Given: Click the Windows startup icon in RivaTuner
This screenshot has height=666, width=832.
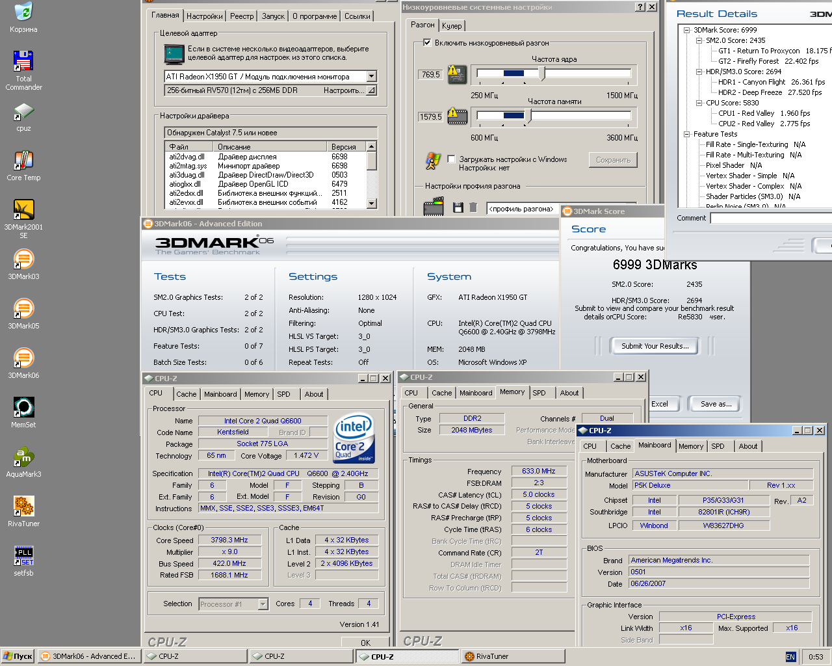Looking at the screenshot, I should tap(433, 160).
